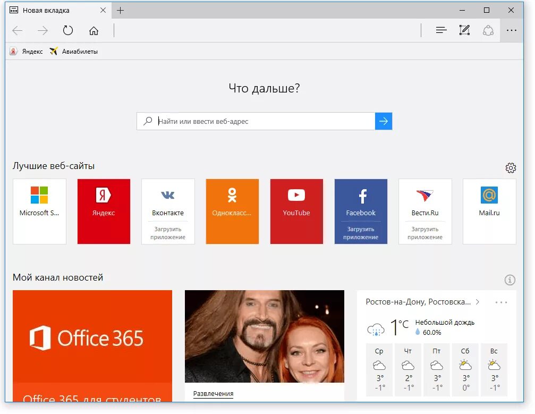Open the Развлечения category link

[213, 393]
